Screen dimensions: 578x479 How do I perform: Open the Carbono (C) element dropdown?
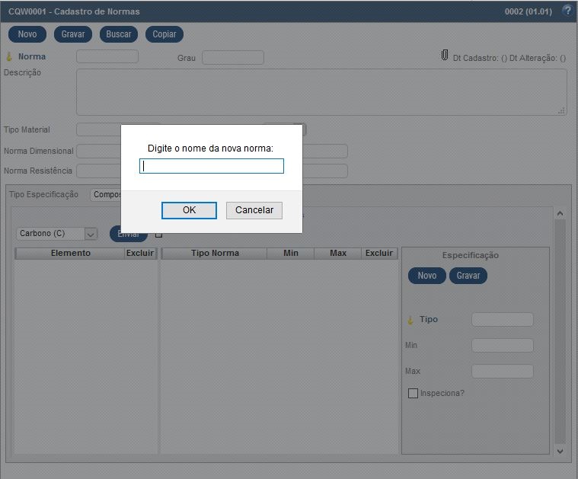91,234
